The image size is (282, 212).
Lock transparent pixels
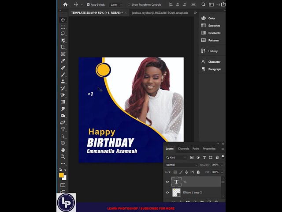[x=175, y=172]
